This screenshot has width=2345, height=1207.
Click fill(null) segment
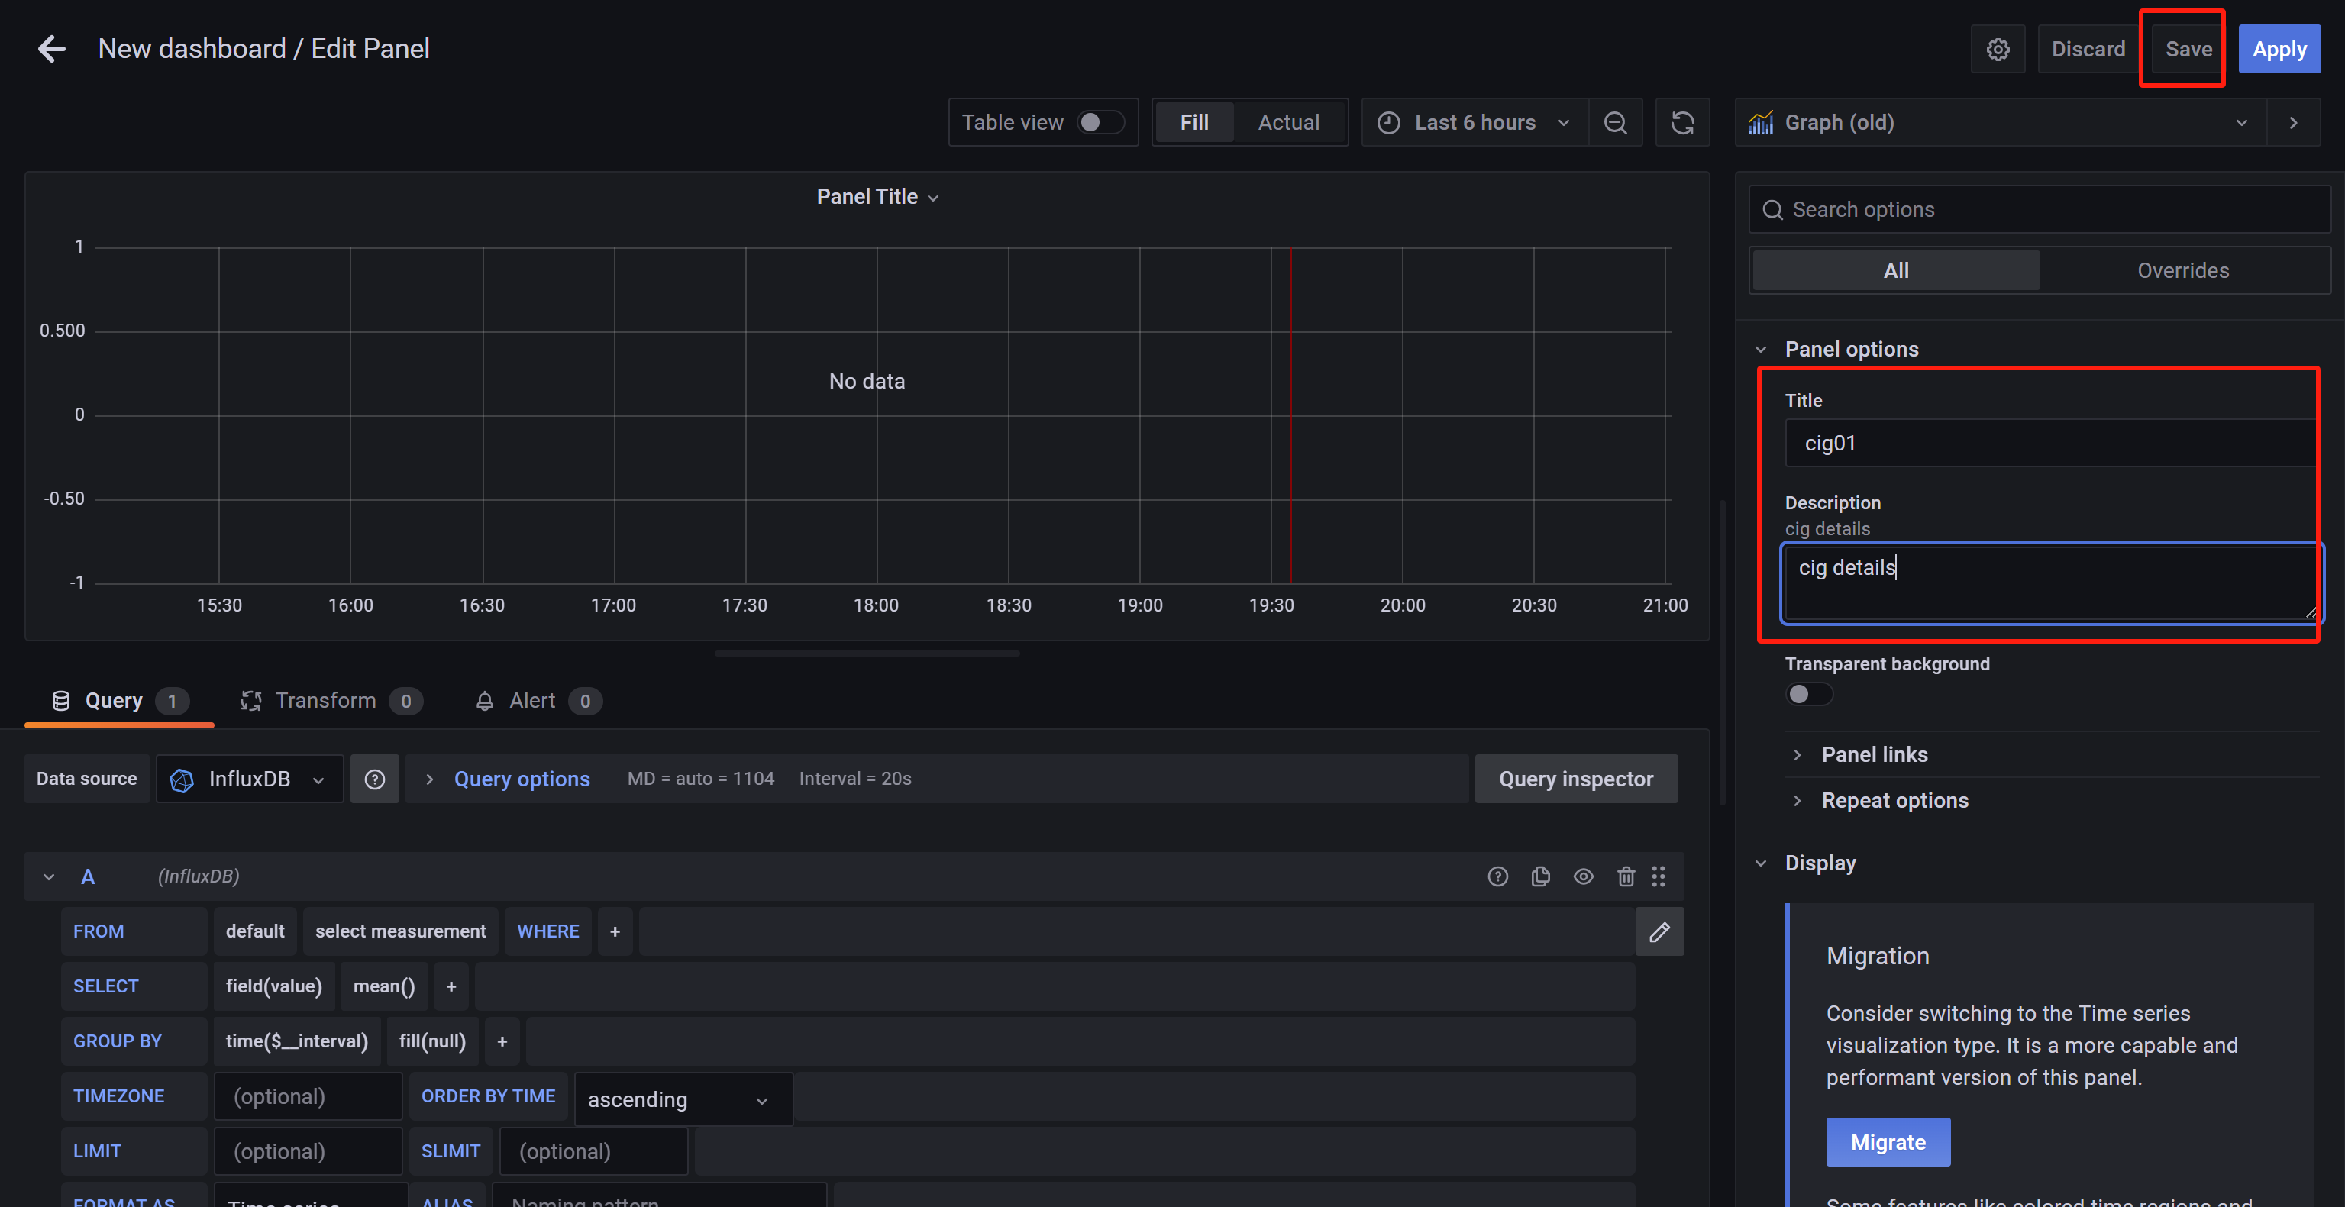[x=431, y=1041]
